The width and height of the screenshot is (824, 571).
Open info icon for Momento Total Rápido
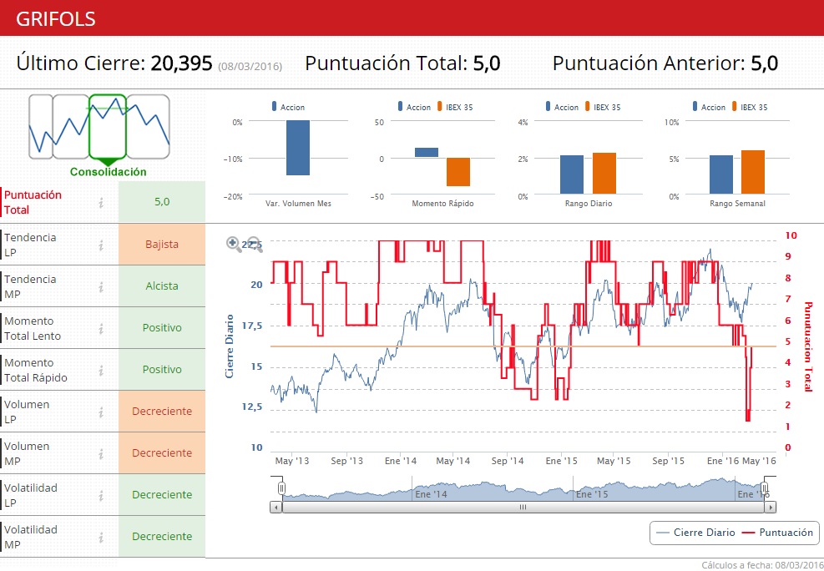[101, 371]
